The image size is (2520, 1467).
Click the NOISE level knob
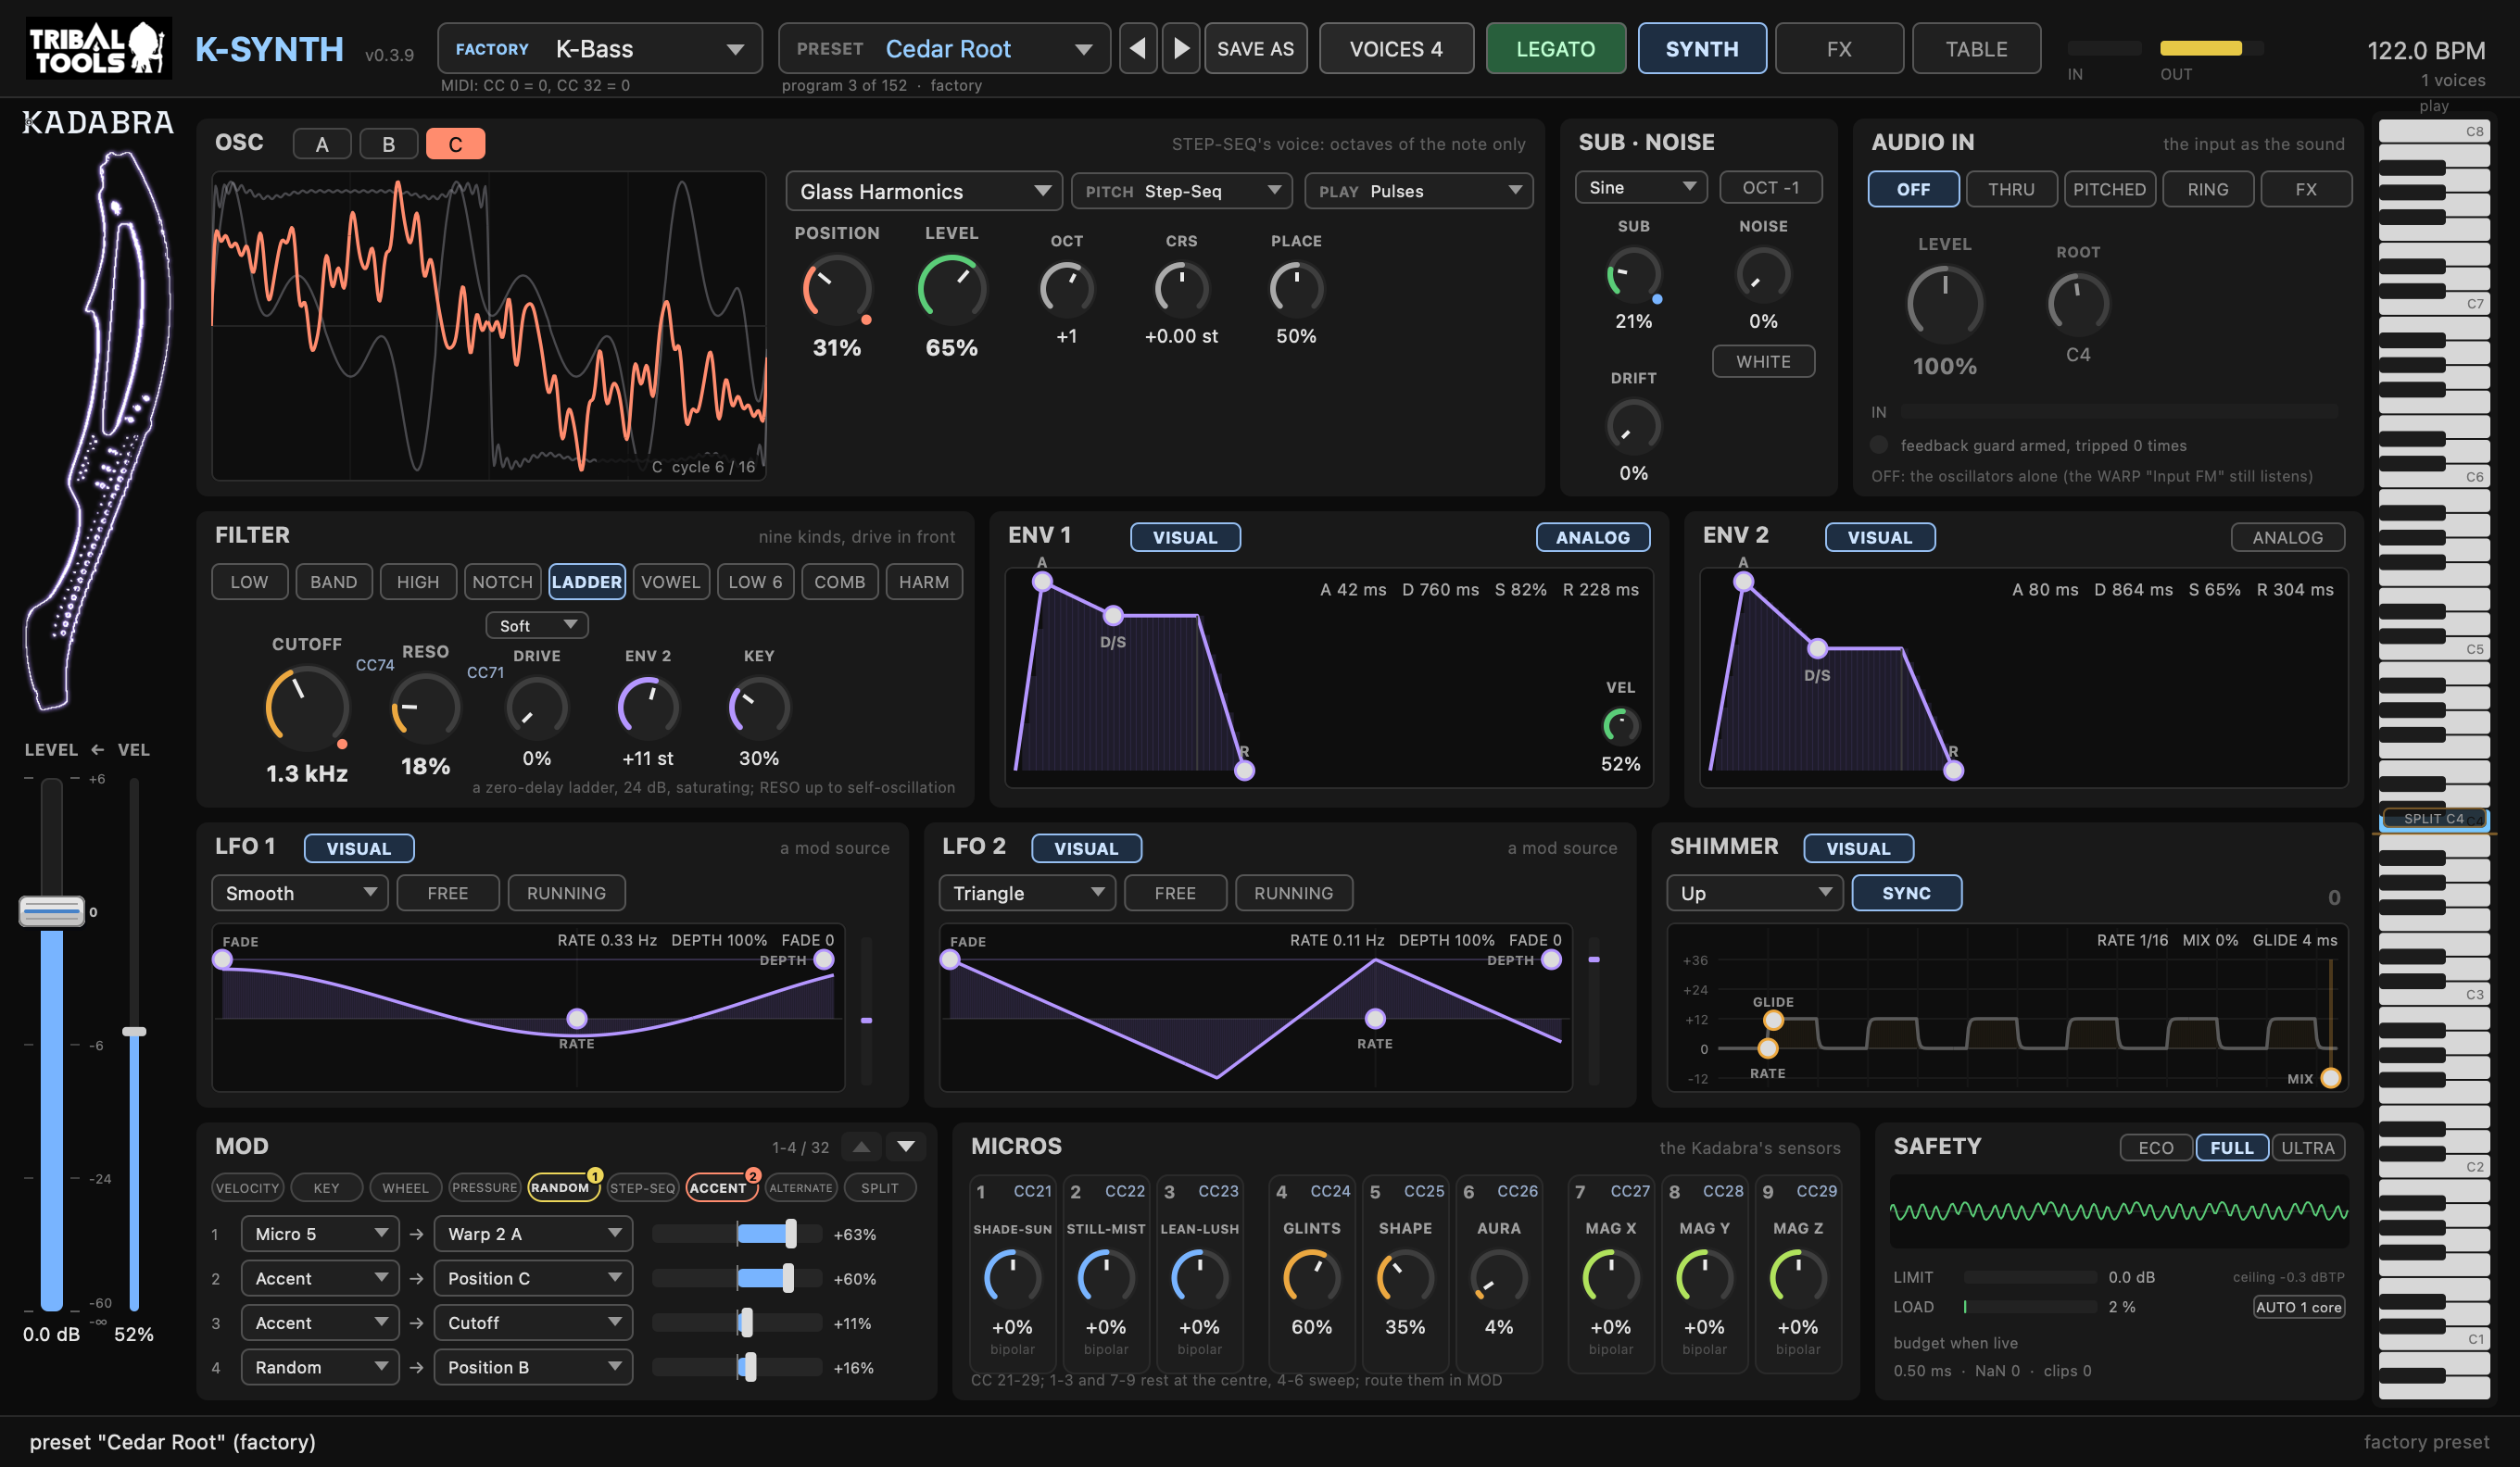point(1763,274)
